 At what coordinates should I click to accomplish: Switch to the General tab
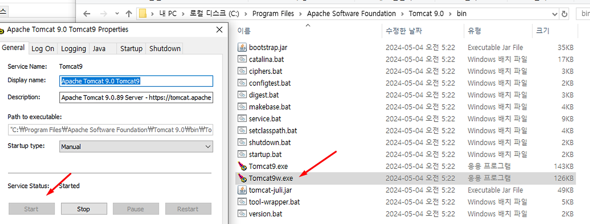(x=13, y=48)
